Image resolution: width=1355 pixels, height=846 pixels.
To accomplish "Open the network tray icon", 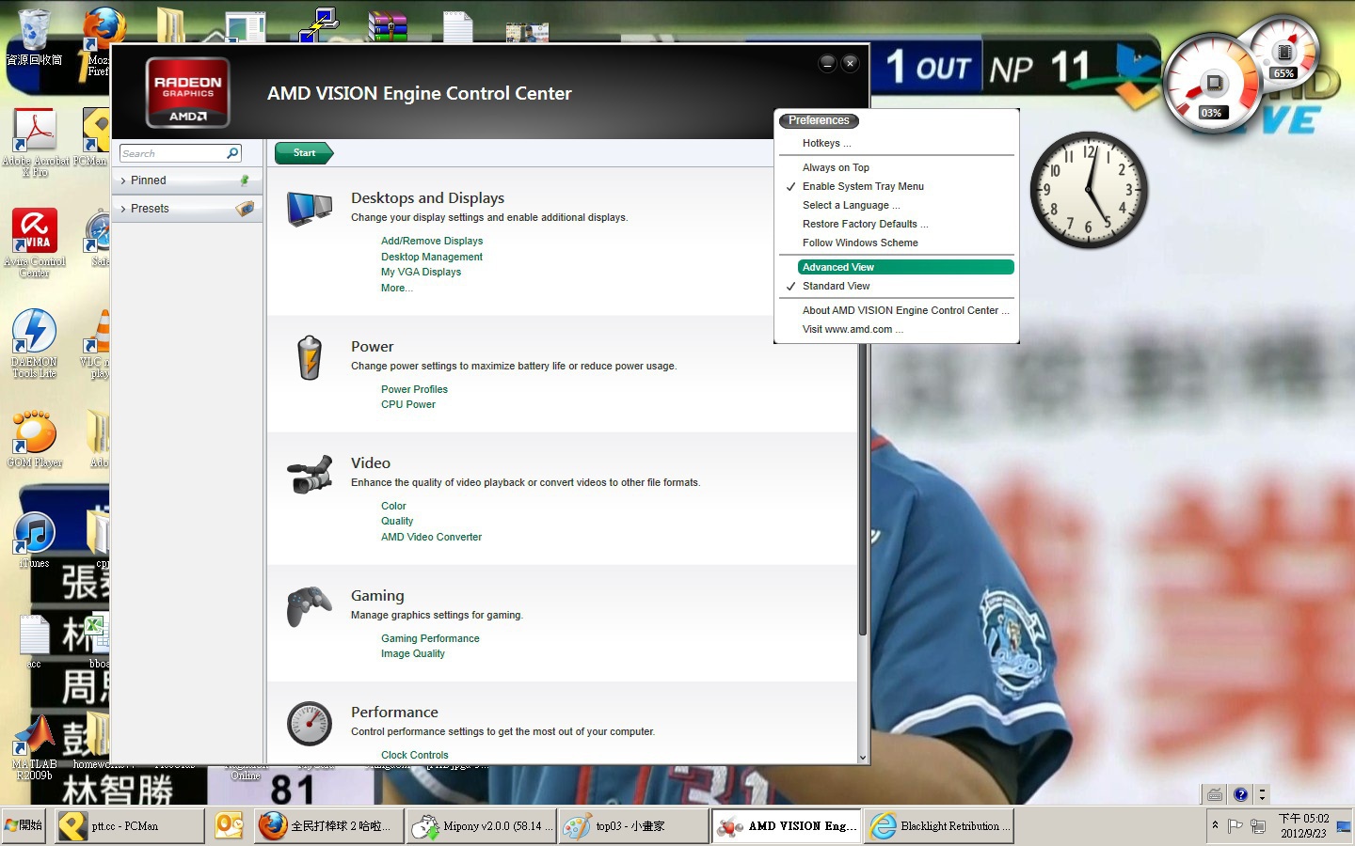I will click(1258, 826).
